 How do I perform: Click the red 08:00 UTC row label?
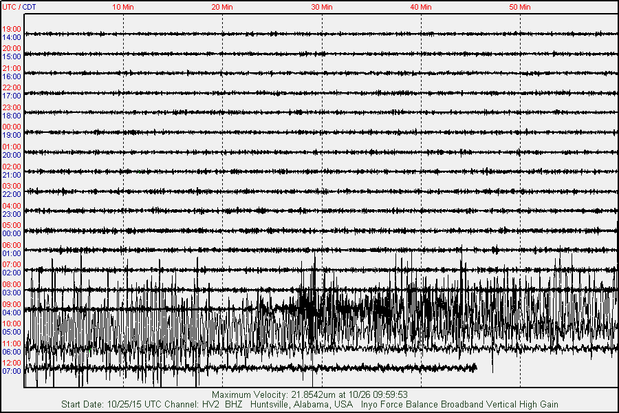tap(12, 284)
